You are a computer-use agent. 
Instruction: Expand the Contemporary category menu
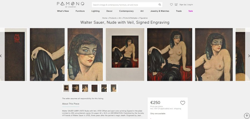coord(126,11)
